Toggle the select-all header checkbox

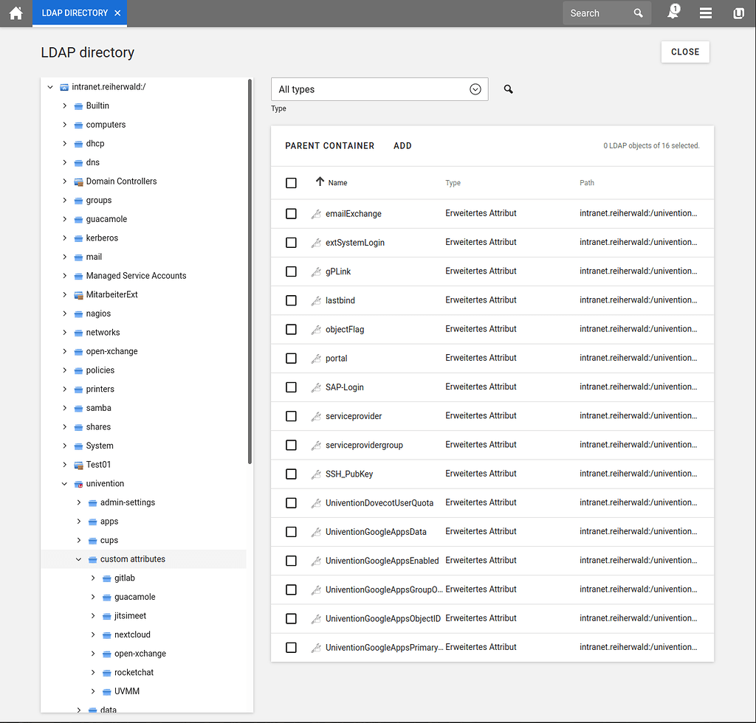pyautogui.click(x=291, y=183)
